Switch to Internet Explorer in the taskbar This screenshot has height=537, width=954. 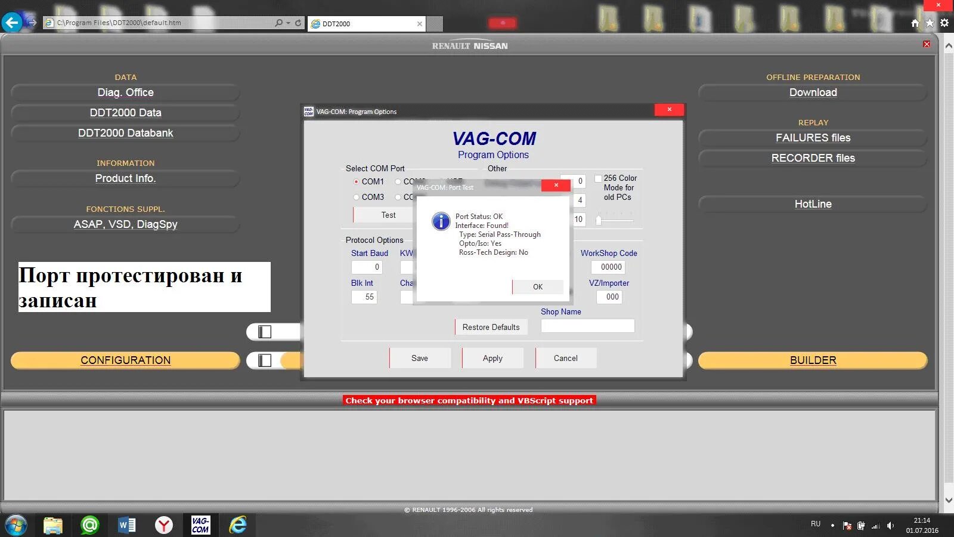[x=238, y=525]
